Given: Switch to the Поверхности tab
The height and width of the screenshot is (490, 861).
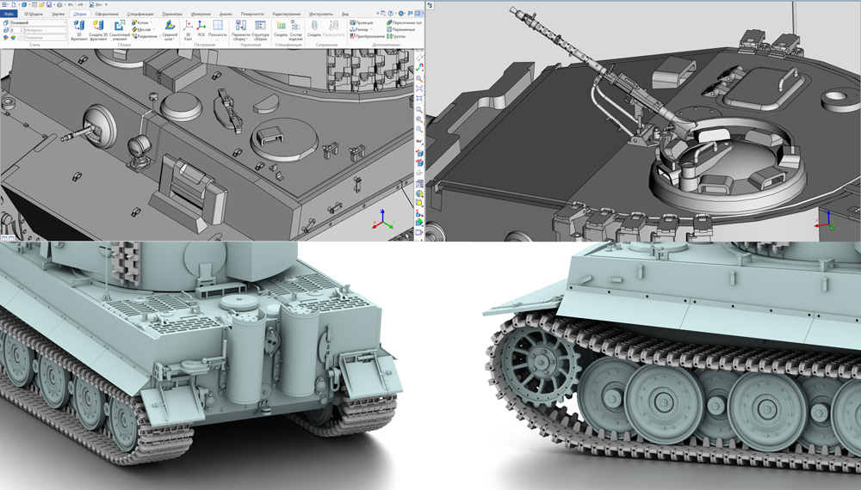Looking at the screenshot, I should 252,14.
